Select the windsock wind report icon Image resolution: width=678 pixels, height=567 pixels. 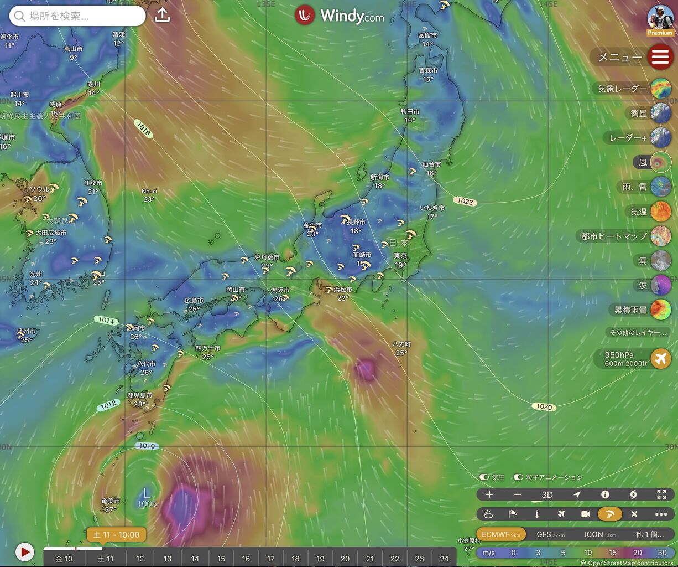[x=513, y=514]
